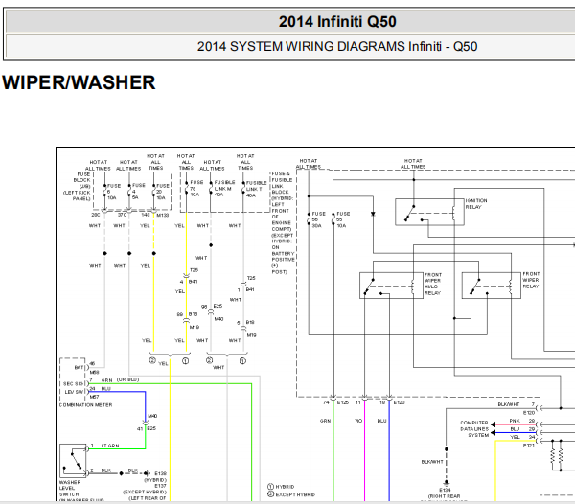Screen dimensions: 575x504
Task: Click the FUSE 78 10A label
Action: click(x=196, y=188)
